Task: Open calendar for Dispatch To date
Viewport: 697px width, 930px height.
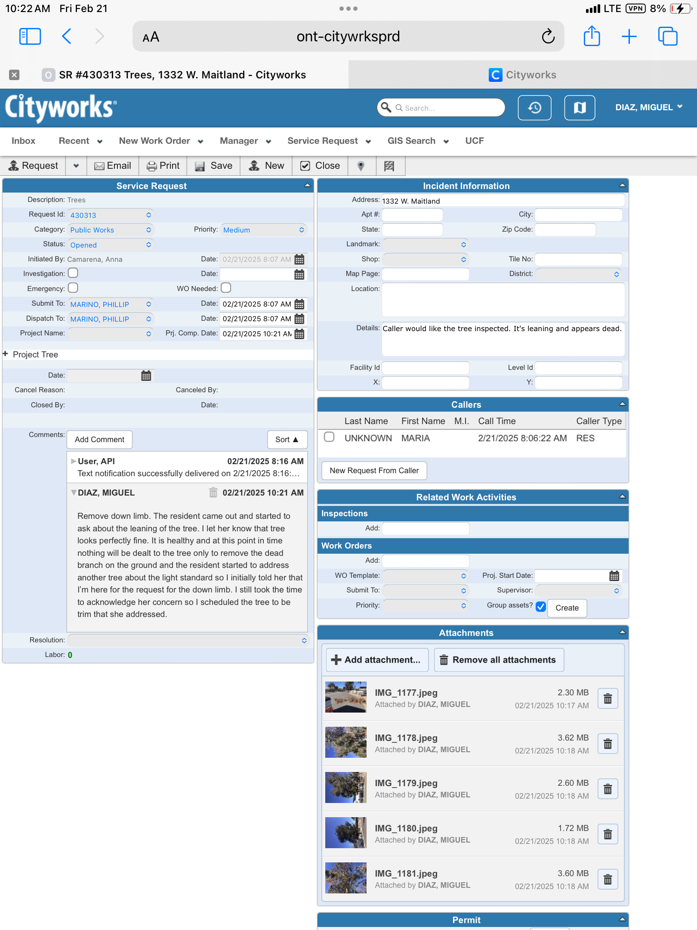Action: click(x=299, y=319)
